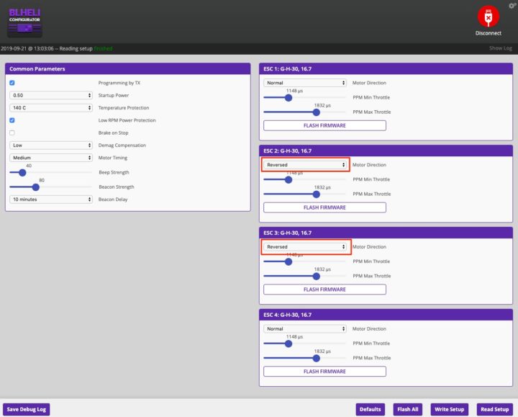Click Show Log link
The width and height of the screenshot is (518, 417).
[500, 48]
